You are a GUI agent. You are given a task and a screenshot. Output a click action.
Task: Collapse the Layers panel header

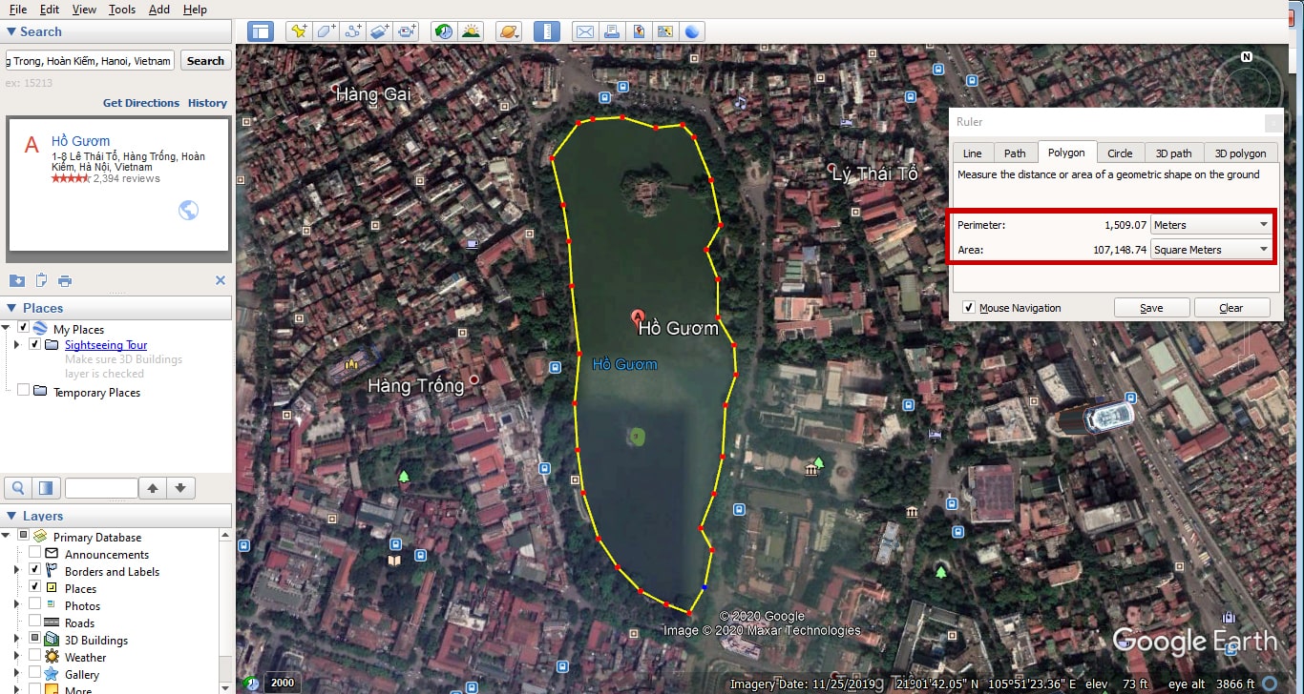[116, 516]
